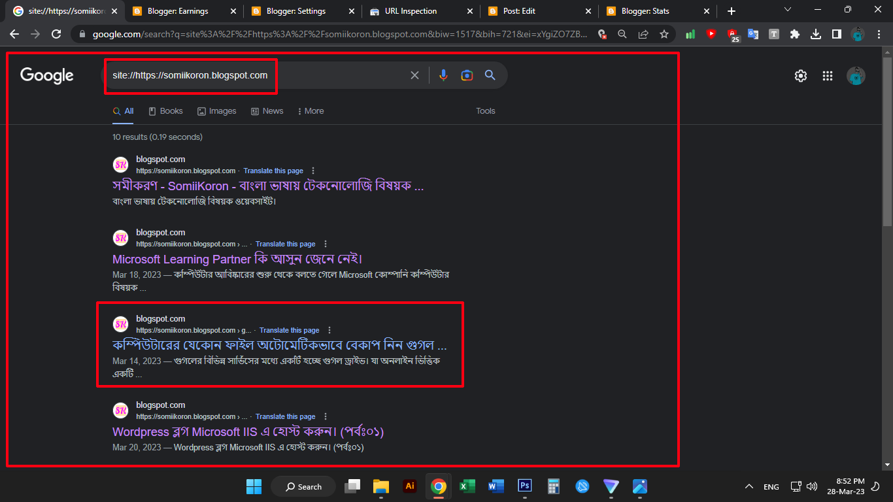Show Chrome downloads

816,34
